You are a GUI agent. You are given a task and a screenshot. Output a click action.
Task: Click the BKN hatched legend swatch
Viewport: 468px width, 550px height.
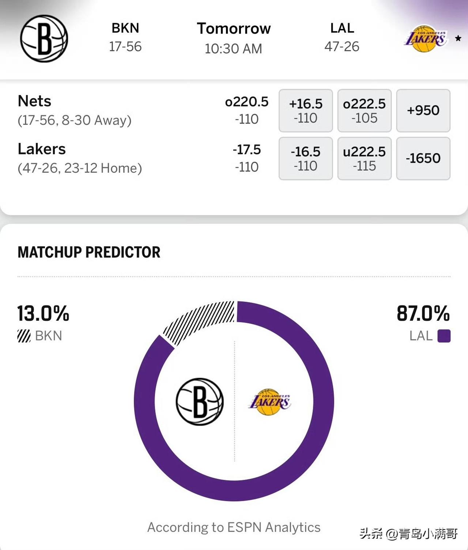tap(24, 335)
